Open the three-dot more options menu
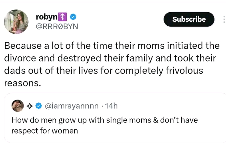This screenshot has height=153, width=226. pyautogui.click(x=224, y=19)
